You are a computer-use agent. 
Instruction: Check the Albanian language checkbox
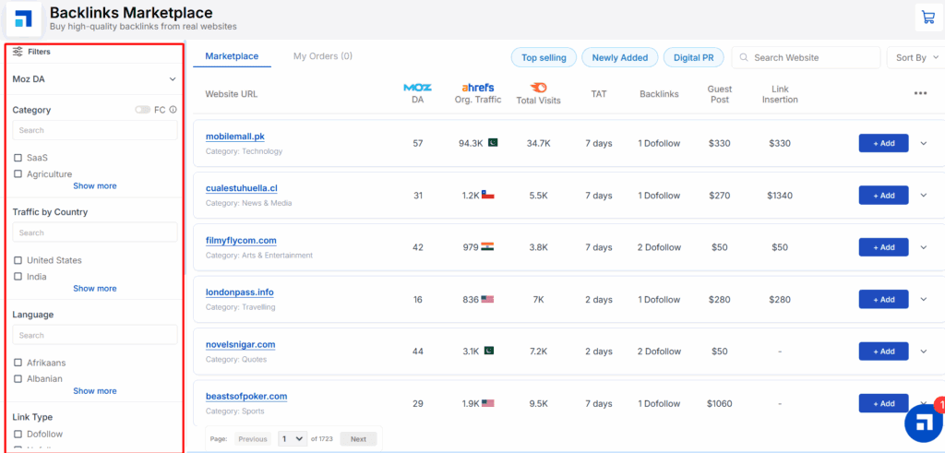click(18, 379)
